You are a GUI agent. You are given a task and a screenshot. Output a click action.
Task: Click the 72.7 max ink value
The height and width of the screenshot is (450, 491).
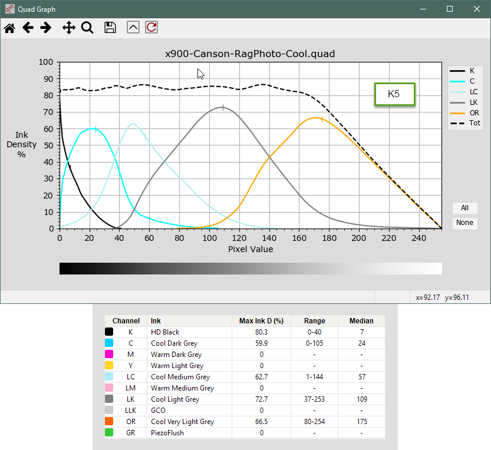(x=261, y=399)
